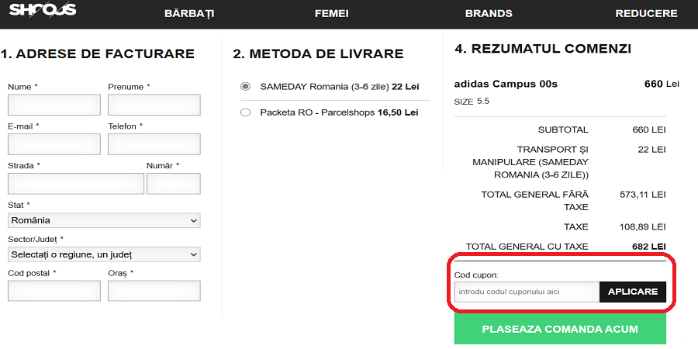Click the Cod postal field

pos(54,291)
